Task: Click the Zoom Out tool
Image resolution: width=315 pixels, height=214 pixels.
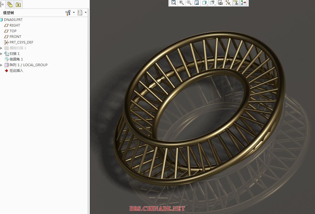Action: click(x=189, y=3)
